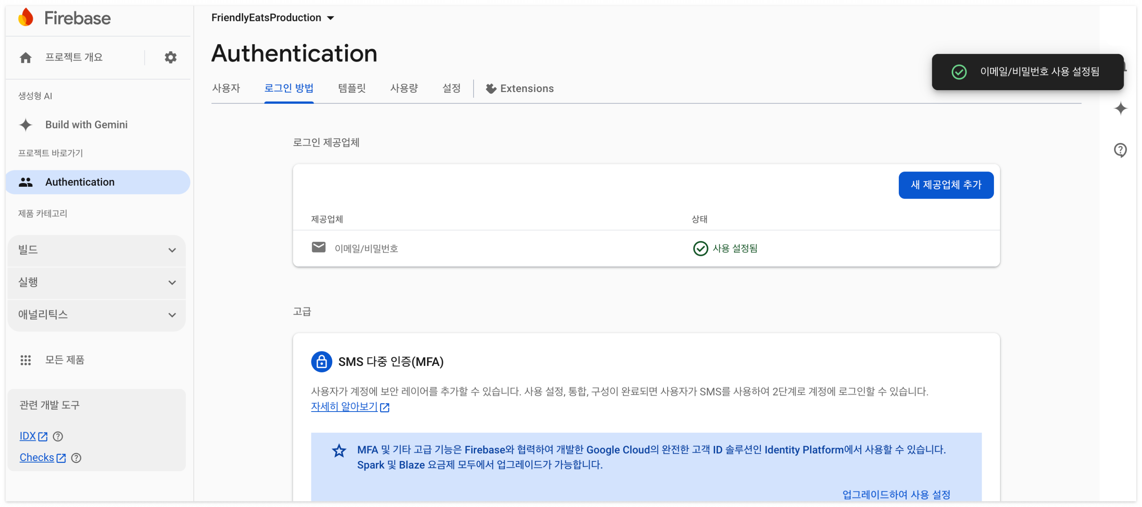Open project settings gear icon
This screenshot has height=507, width=1142.
click(170, 57)
